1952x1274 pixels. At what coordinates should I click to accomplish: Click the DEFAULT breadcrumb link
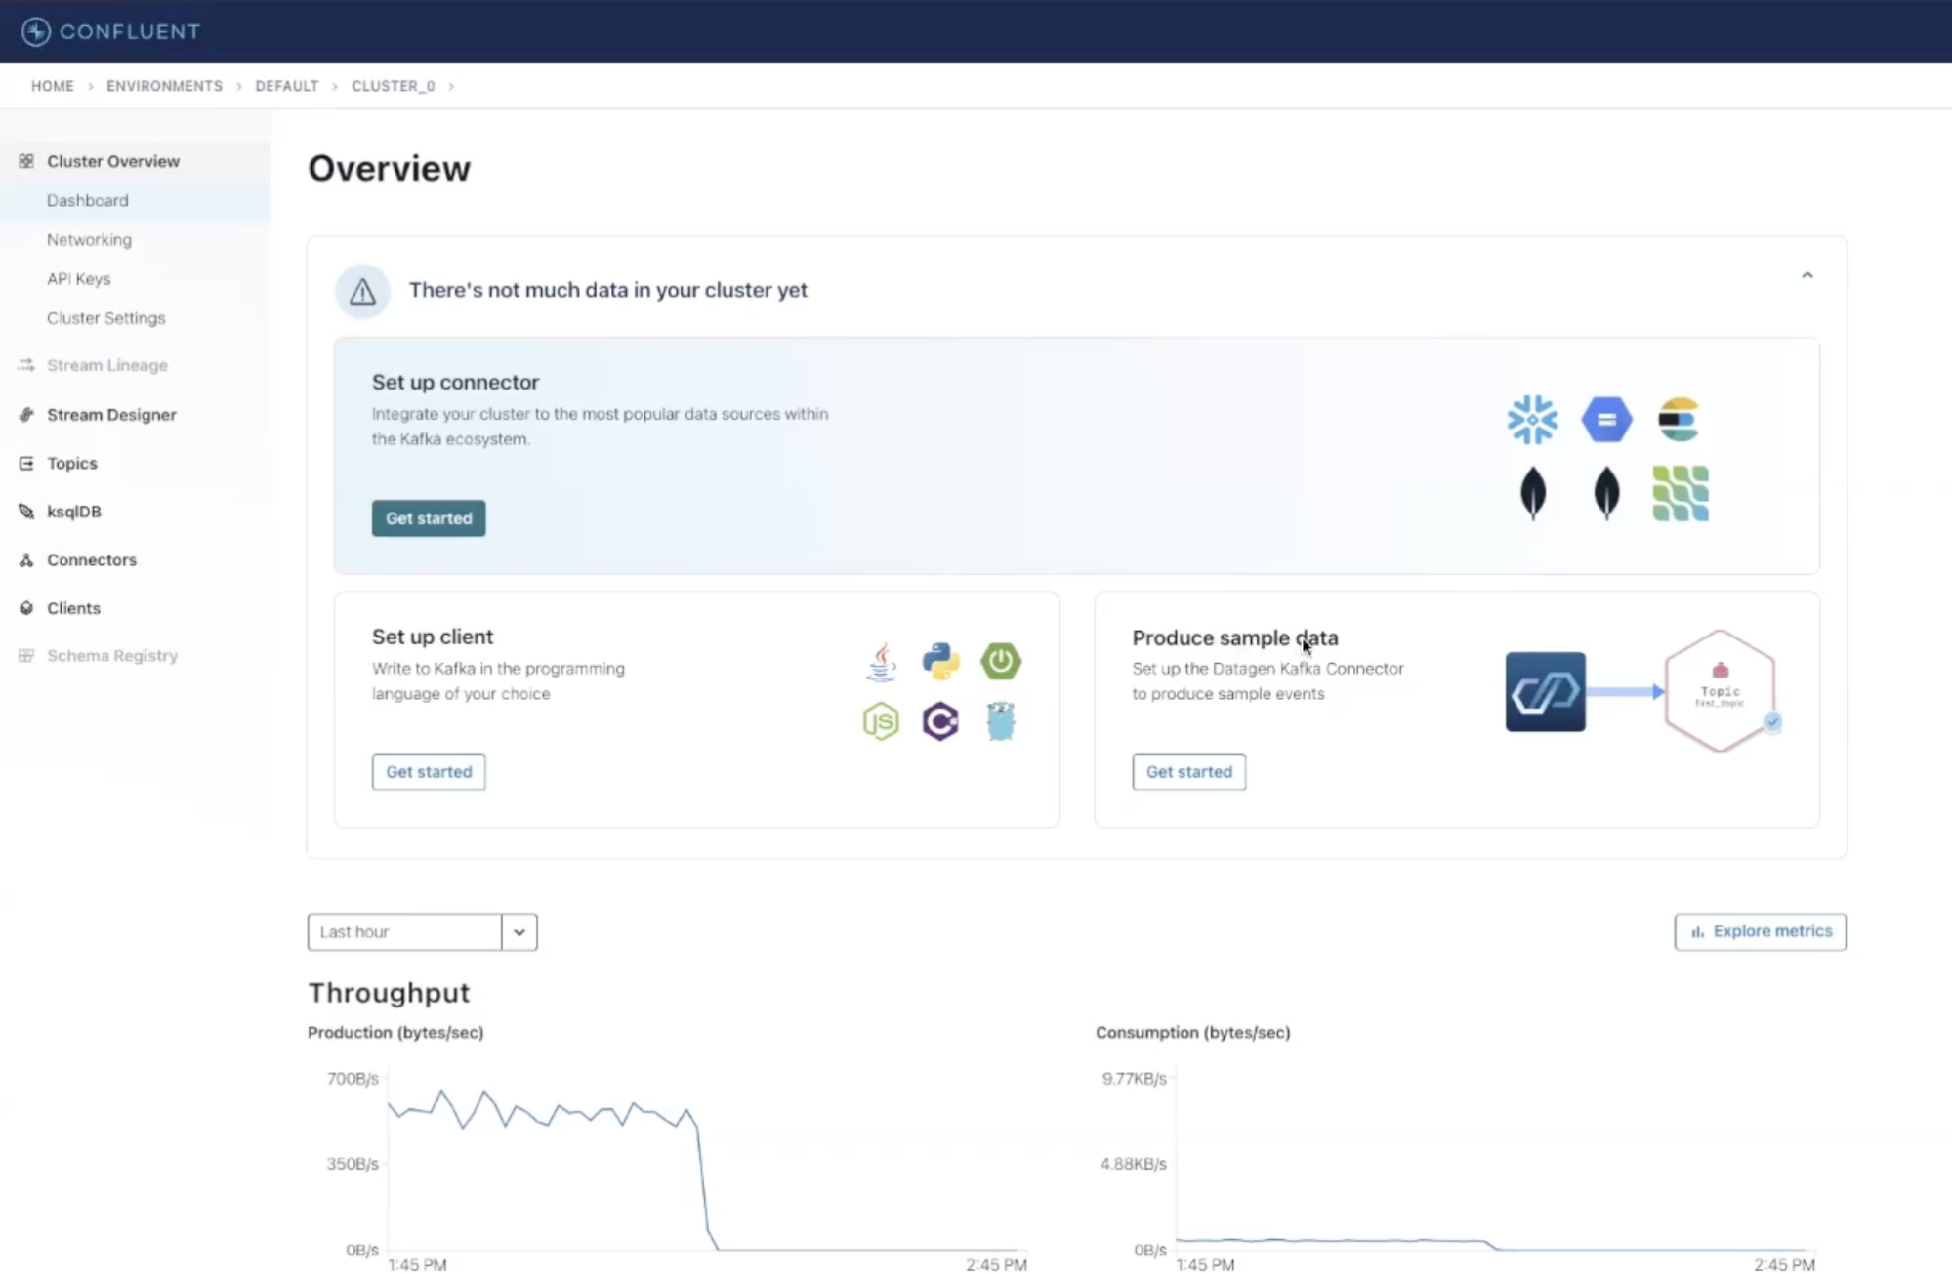[x=287, y=86]
